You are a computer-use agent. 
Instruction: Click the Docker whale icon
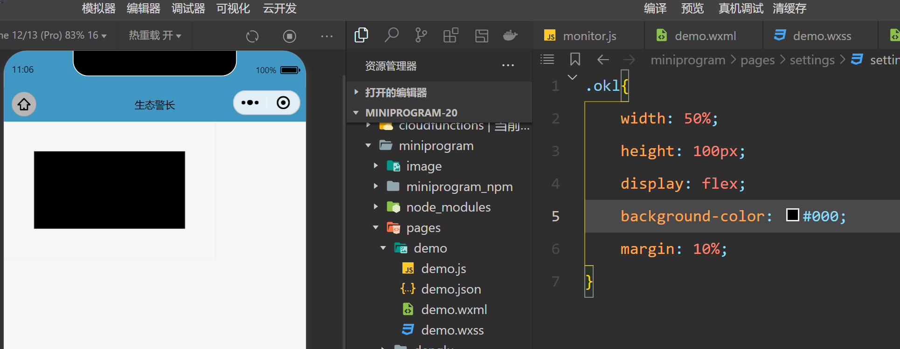pos(510,35)
